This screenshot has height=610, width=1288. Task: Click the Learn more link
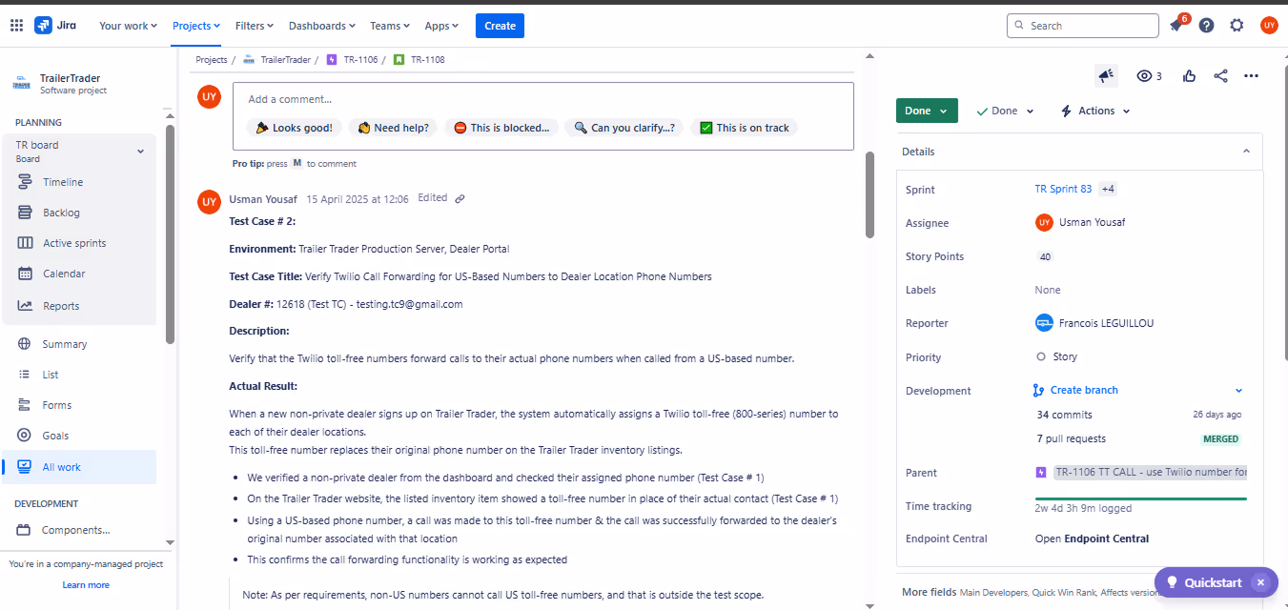86,585
